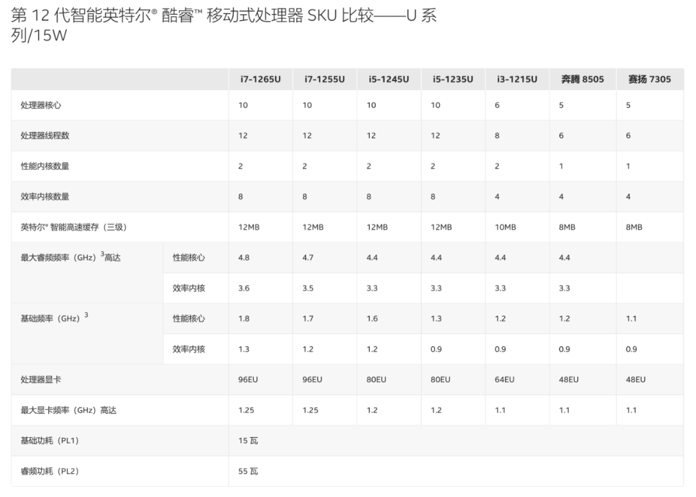Select the 处理器核心 row label
Screen dimensions: 696x497
[41, 105]
